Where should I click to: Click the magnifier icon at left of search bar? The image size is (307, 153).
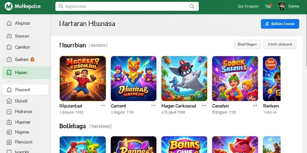[x=61, y=7]
